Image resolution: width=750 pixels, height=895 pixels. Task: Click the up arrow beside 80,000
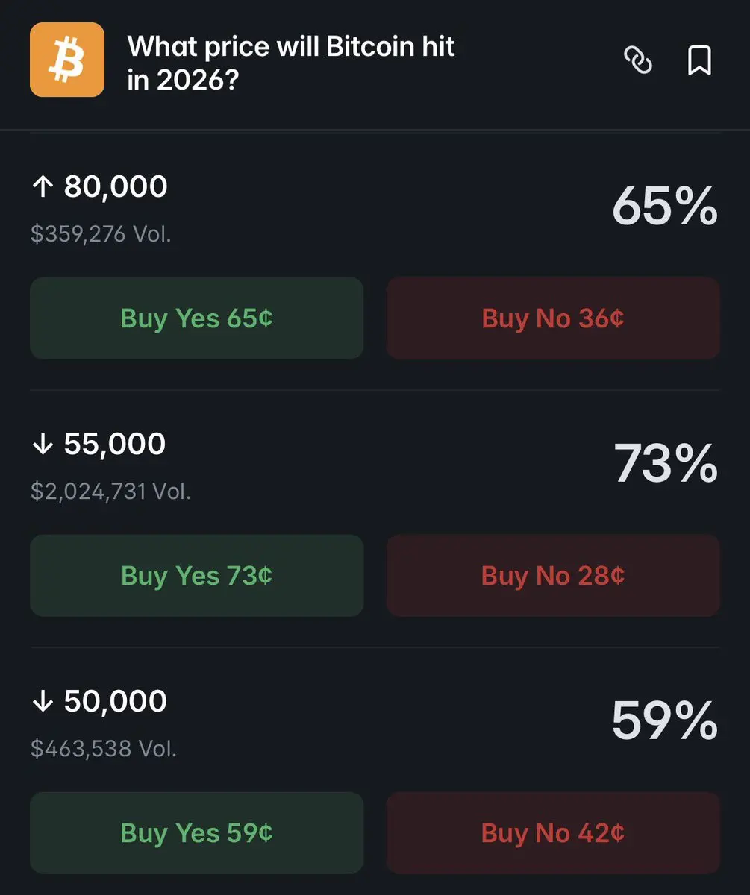coord(43,187)
